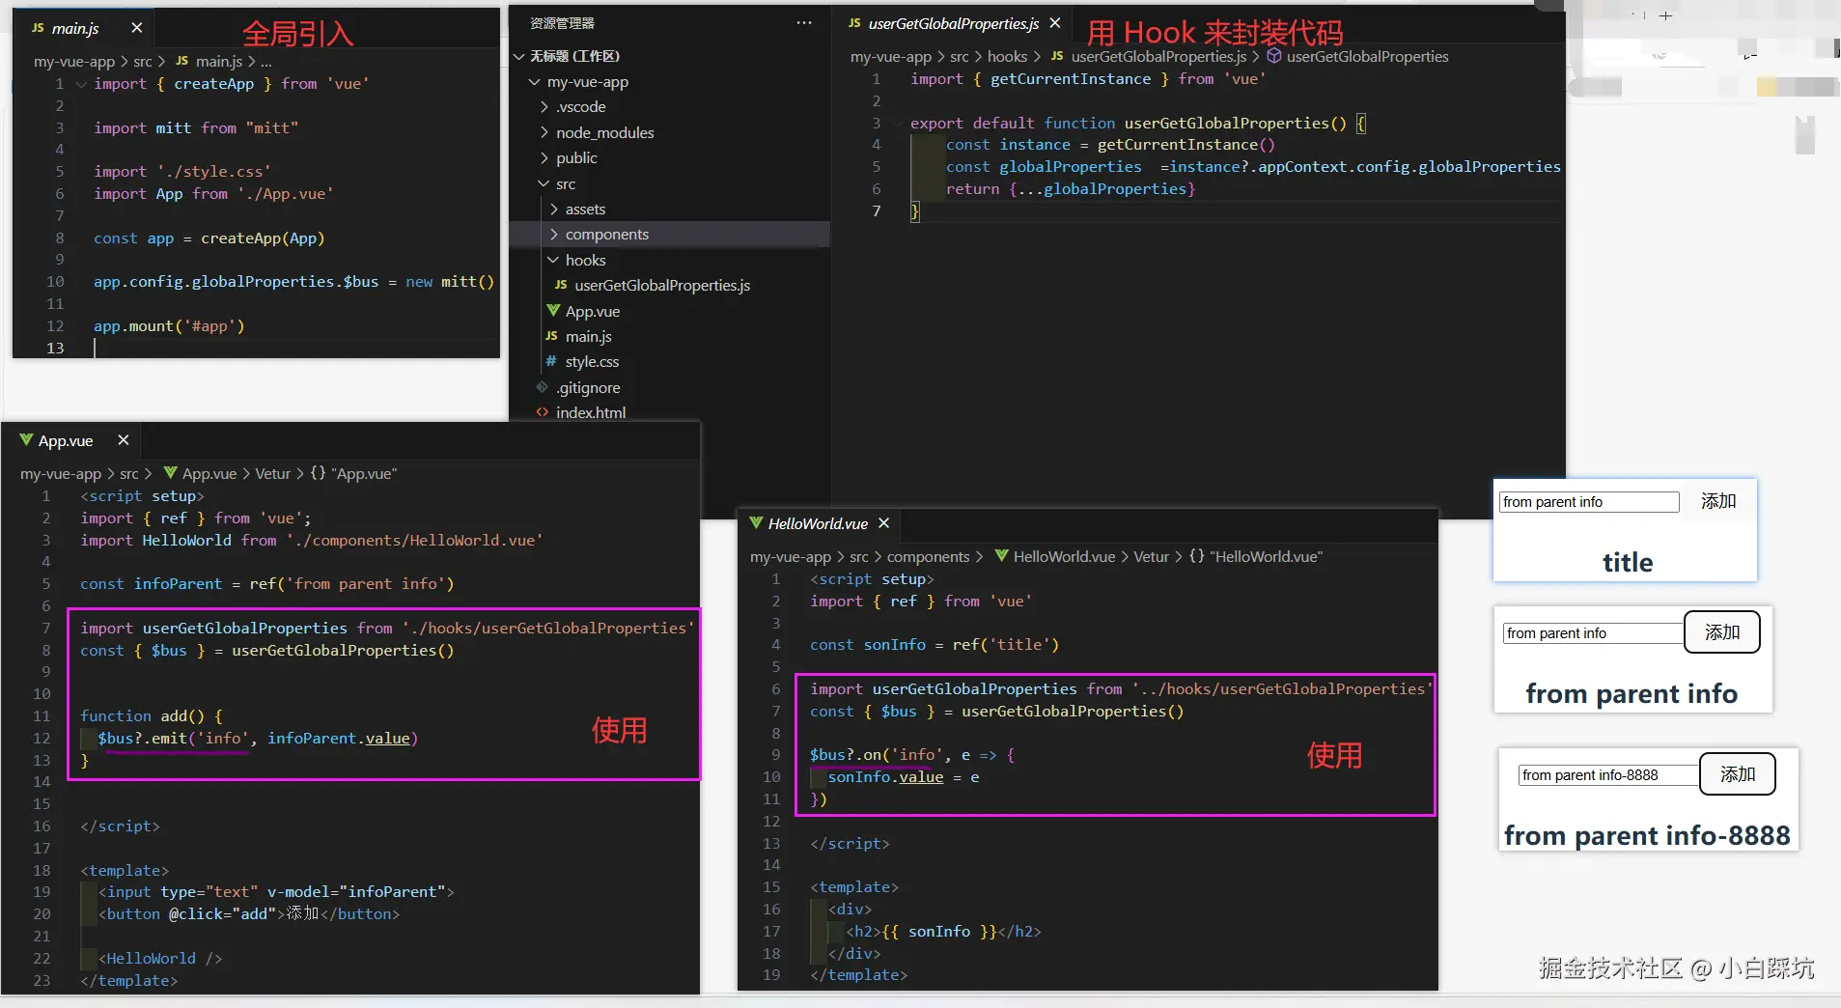Open a new browser tab with the plus icon

pyautogui.click(x=1665, y=15)
